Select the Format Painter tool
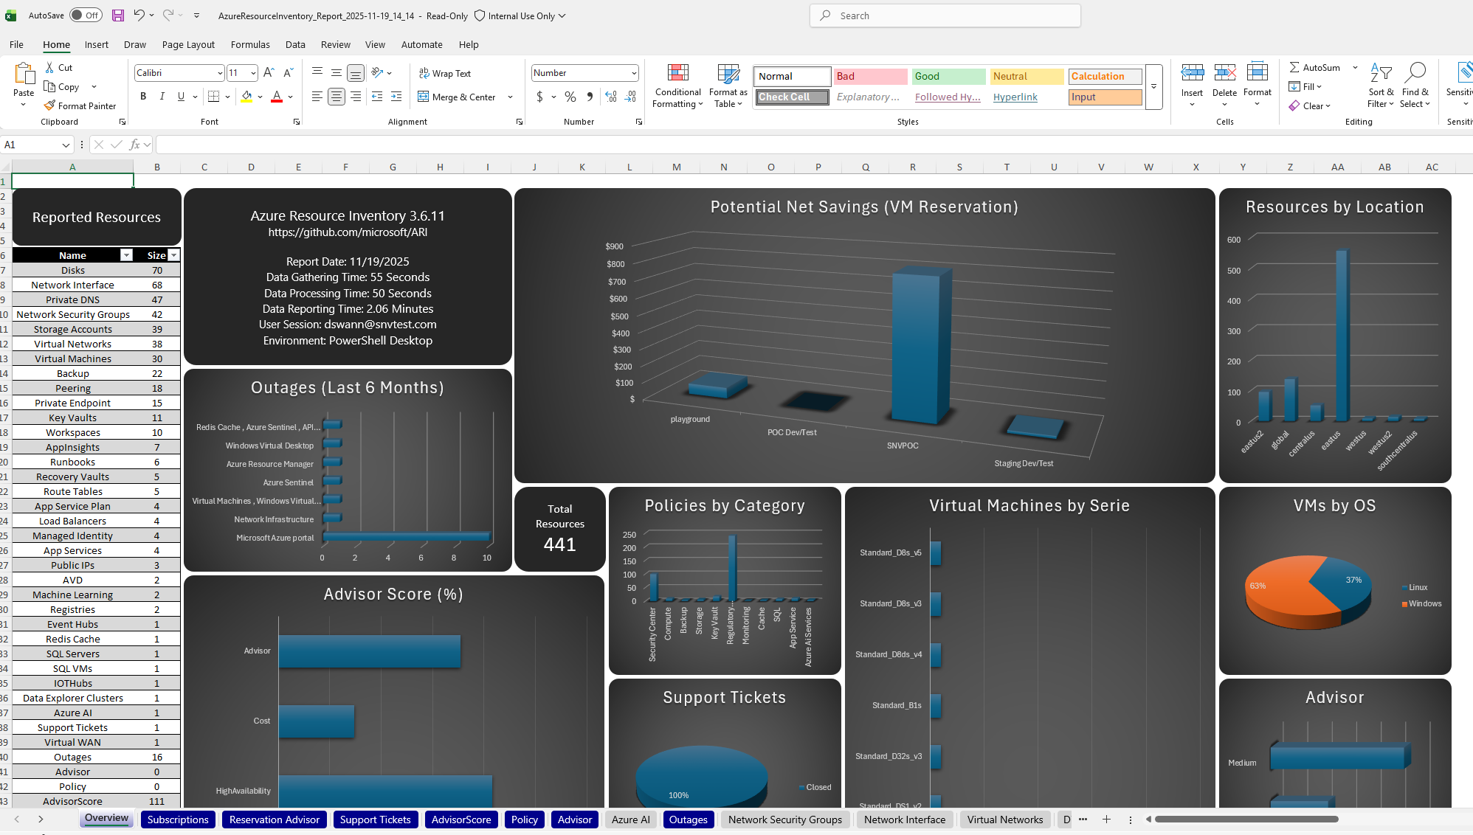Image resolution: width=1473 pixels, height=835 pixels. click(80, 105)
